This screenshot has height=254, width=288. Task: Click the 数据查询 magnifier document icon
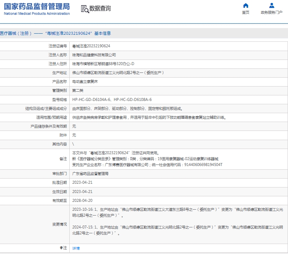[85, 9]
